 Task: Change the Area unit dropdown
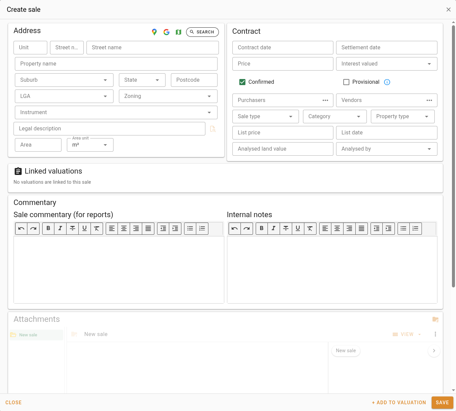(90, 145)
